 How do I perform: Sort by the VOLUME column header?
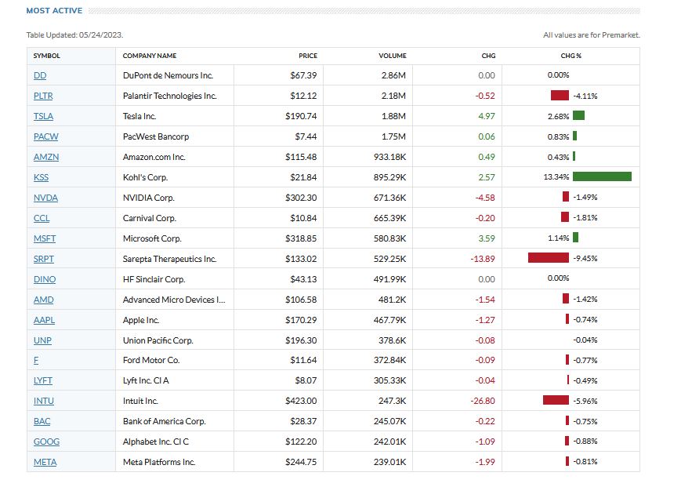[392, 56]
